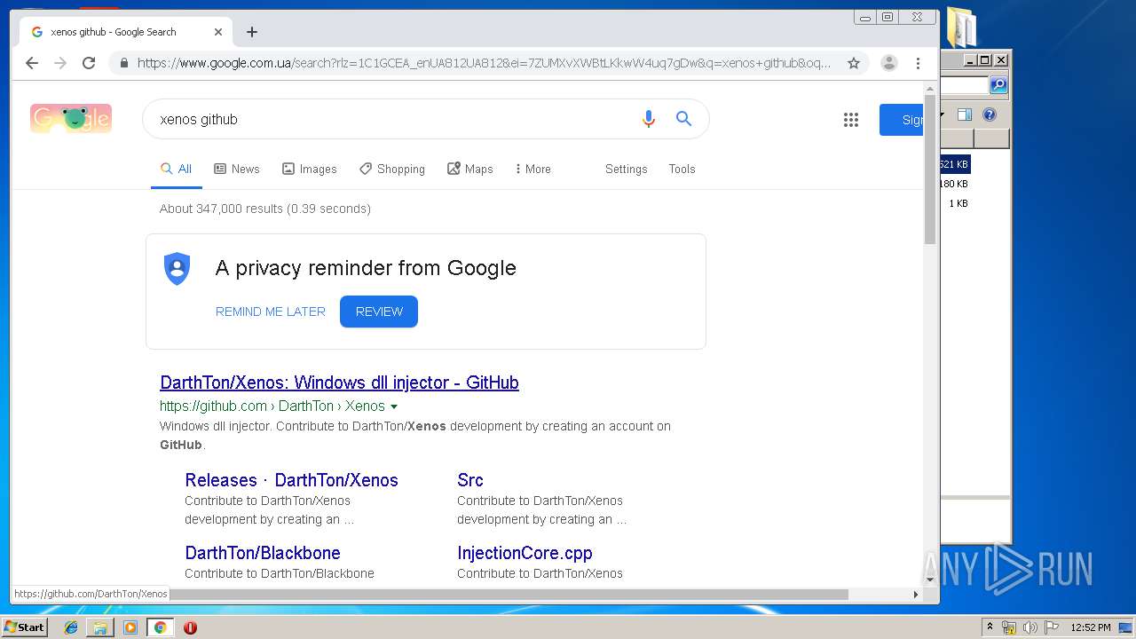Open search Tools
The height and width of the screenshot is (639, 1136).
(682, 169)
